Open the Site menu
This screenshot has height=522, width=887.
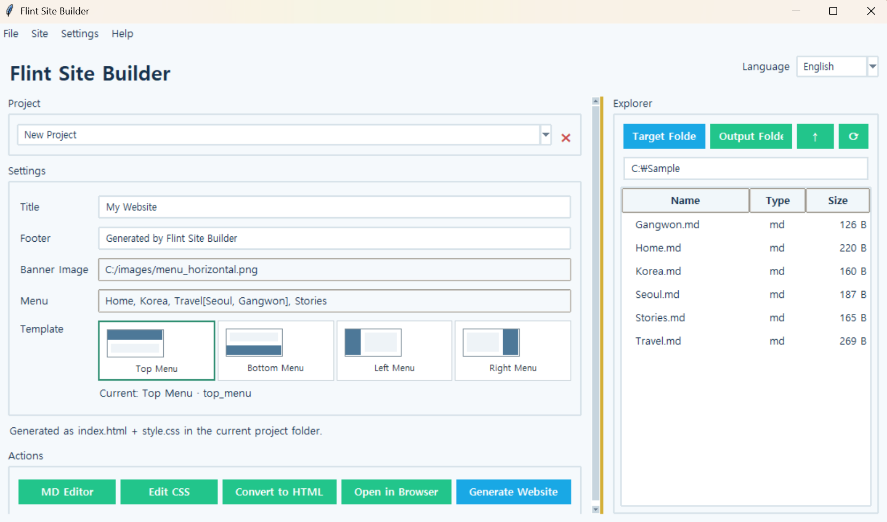point(40,34)
